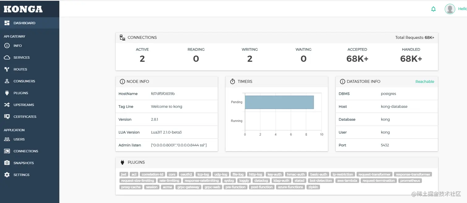Open Snapshots page
This screenshot has height=203, width=467.
tap(30, 163)
